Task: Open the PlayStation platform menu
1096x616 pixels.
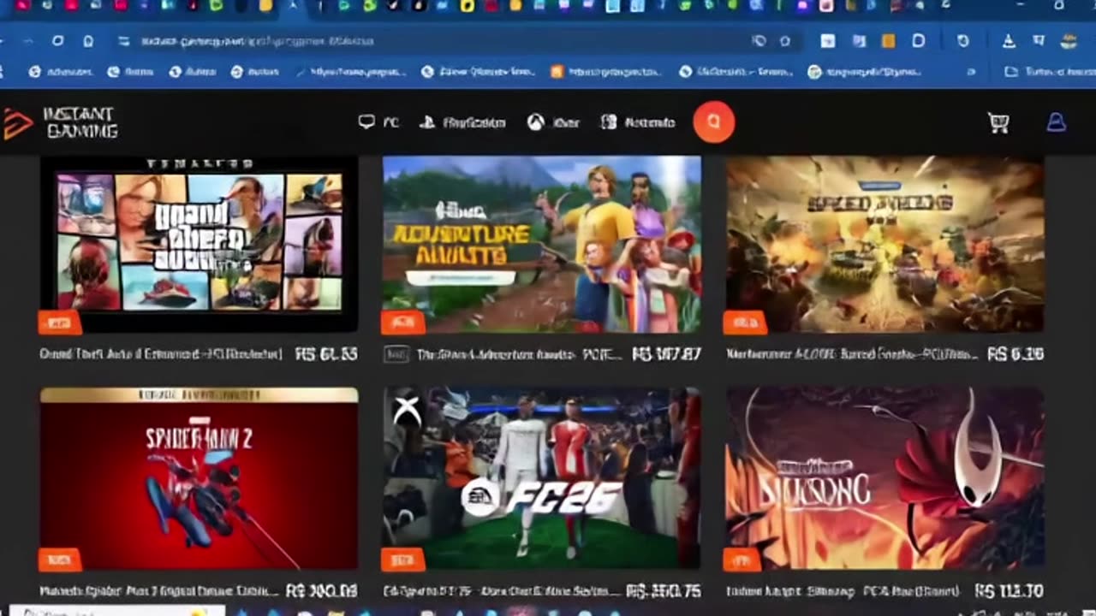Action: click(x=462, y=122)
